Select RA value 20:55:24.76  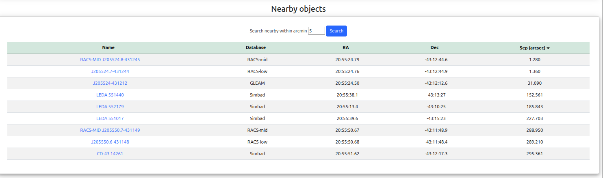click(x=347, y=71)
